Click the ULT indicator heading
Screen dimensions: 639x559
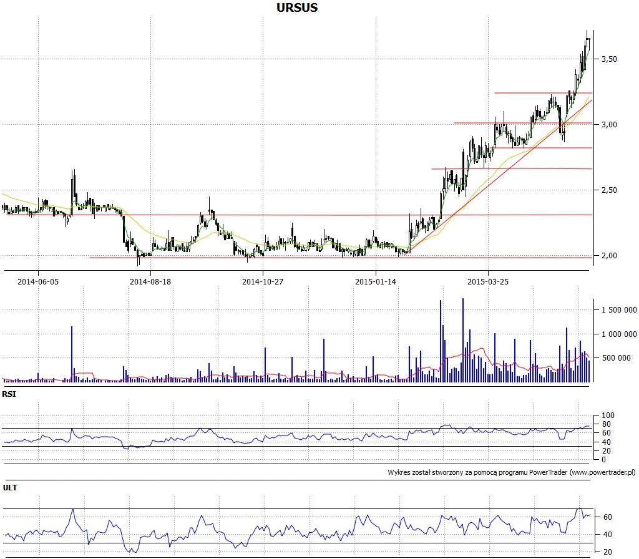(x=10, y=487)
